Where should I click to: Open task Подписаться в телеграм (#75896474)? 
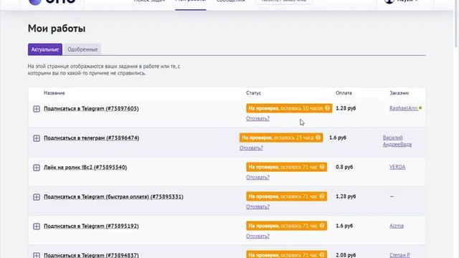click(x=91, y=138)
